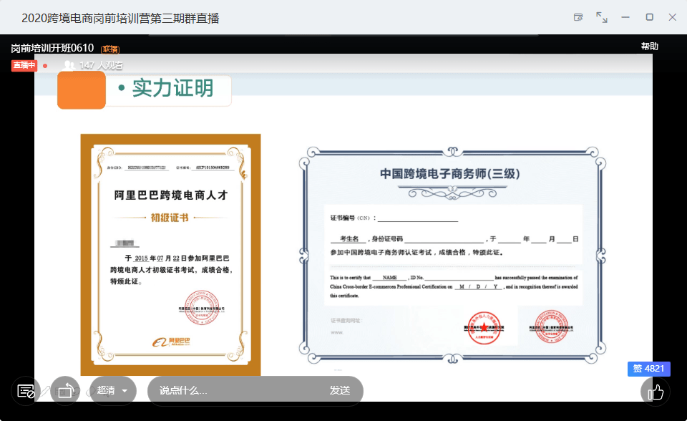Open the 超清 video quality dropdown

(112, 390)
